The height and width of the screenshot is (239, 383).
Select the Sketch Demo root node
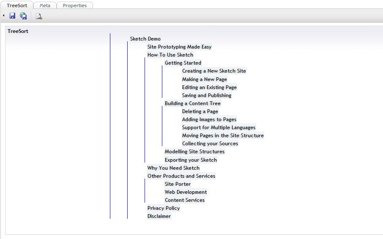[x=145, y=39]
